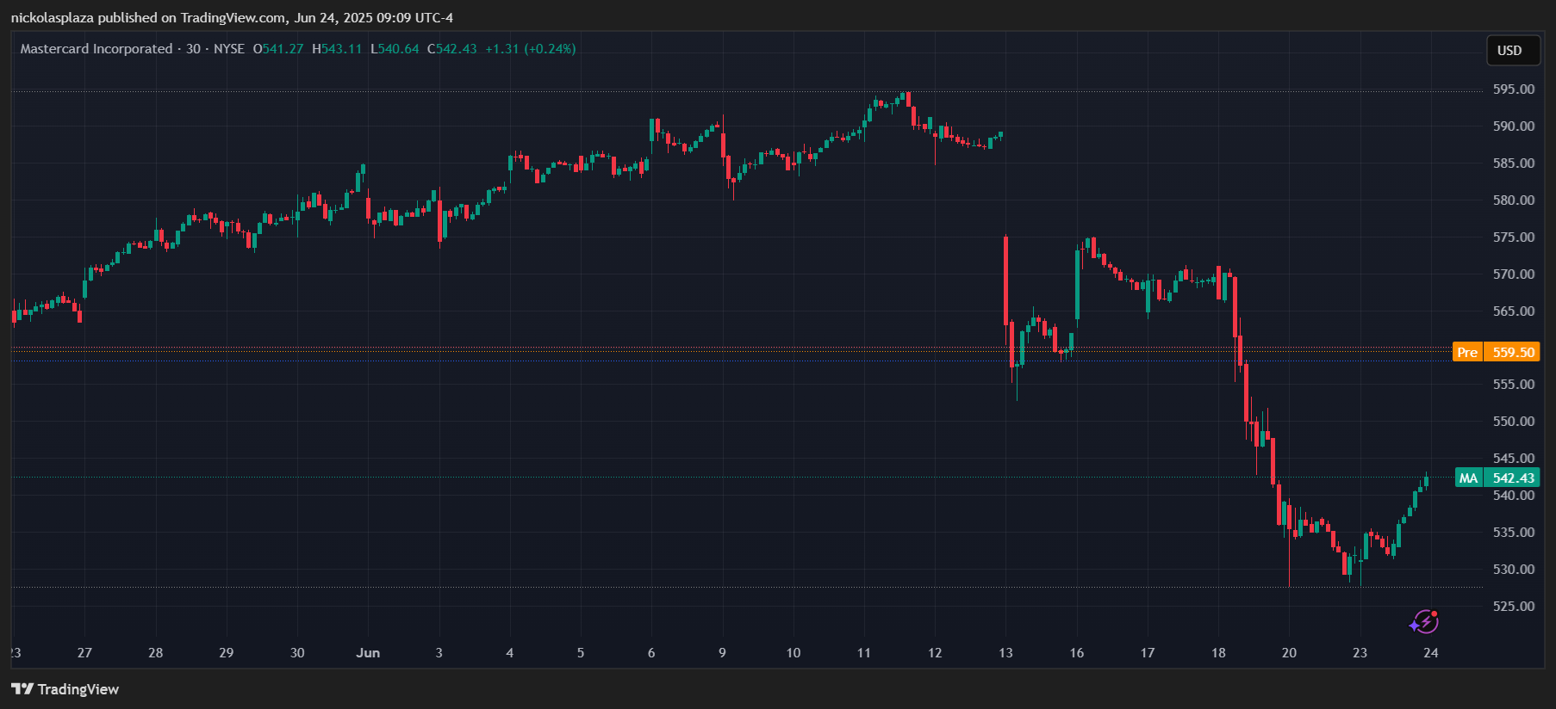Click the 30 interval label in the legend
Image resolution: width=1556 pixels, height=709 pixels.
pos(194,49)
